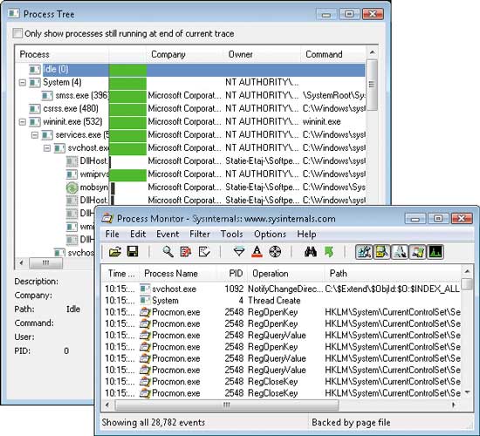Open the File menu in Process Monitor
Image resolution: width=480 pixels, height=436 pixels.
click(x=112, y=234)
